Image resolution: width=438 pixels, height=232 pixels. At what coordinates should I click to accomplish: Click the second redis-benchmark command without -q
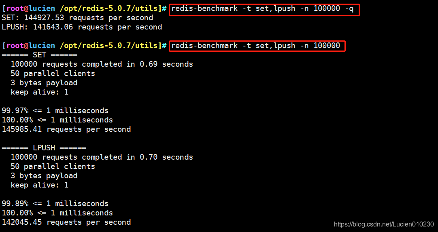coord(255,46)
